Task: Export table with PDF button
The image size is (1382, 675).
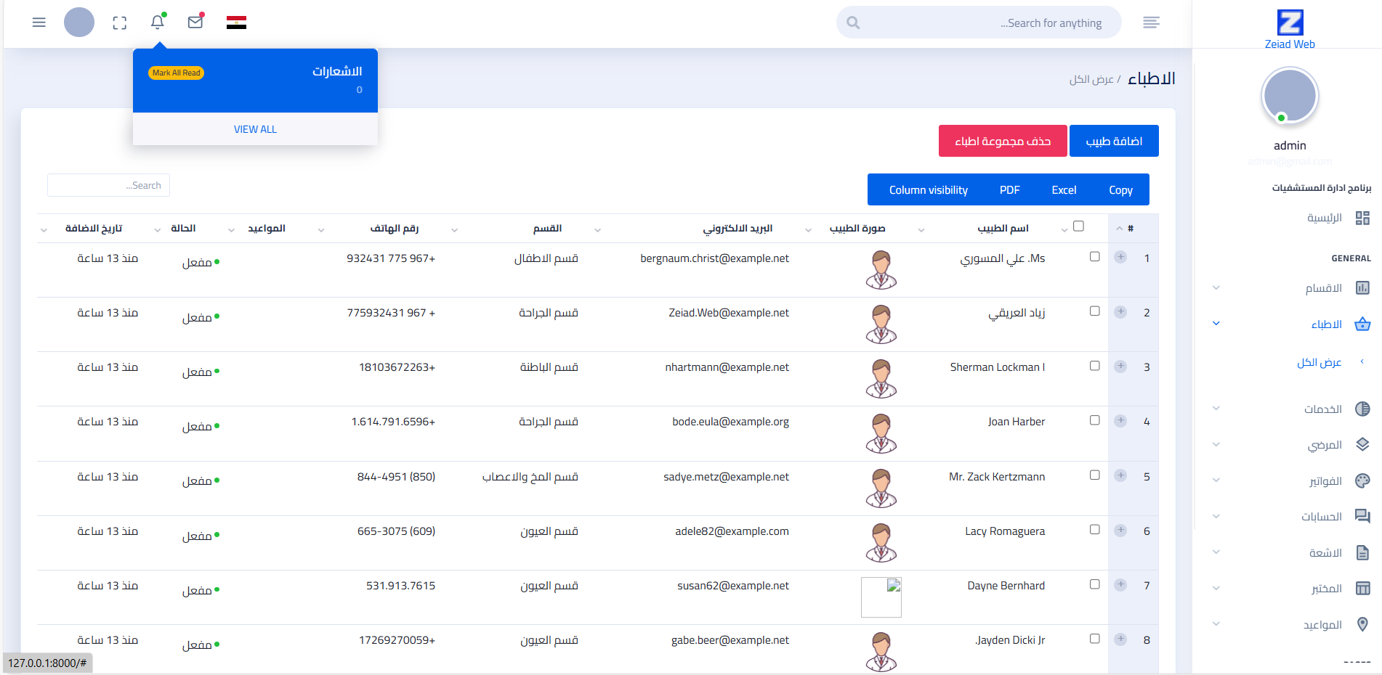Action: pos(1009,190)
